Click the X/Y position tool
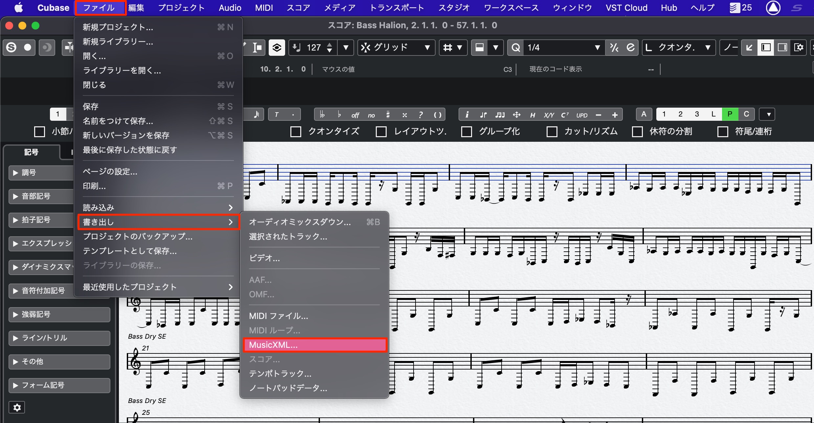The height and width of the screenshot is (423, 814). pyautogui.click(x=549, y=115)
